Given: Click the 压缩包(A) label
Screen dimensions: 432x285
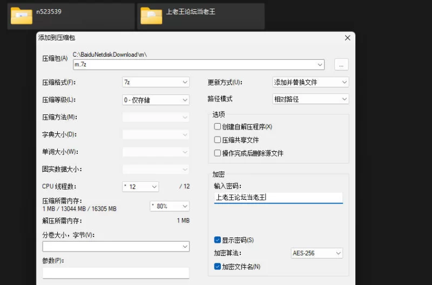Looking at the screenshot, I should [55, 58].
